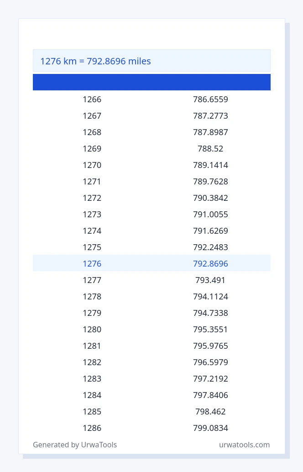Select the 1273 kilometers cell
The height and width of the screenshot is (472, 303).
tap(92, 215)
